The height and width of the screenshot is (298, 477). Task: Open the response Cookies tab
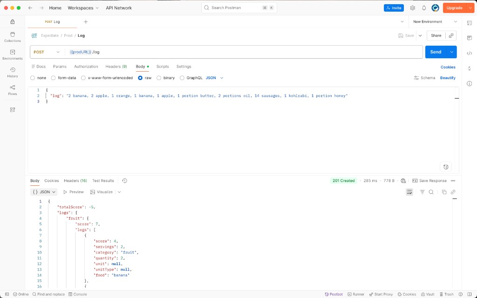51,180
